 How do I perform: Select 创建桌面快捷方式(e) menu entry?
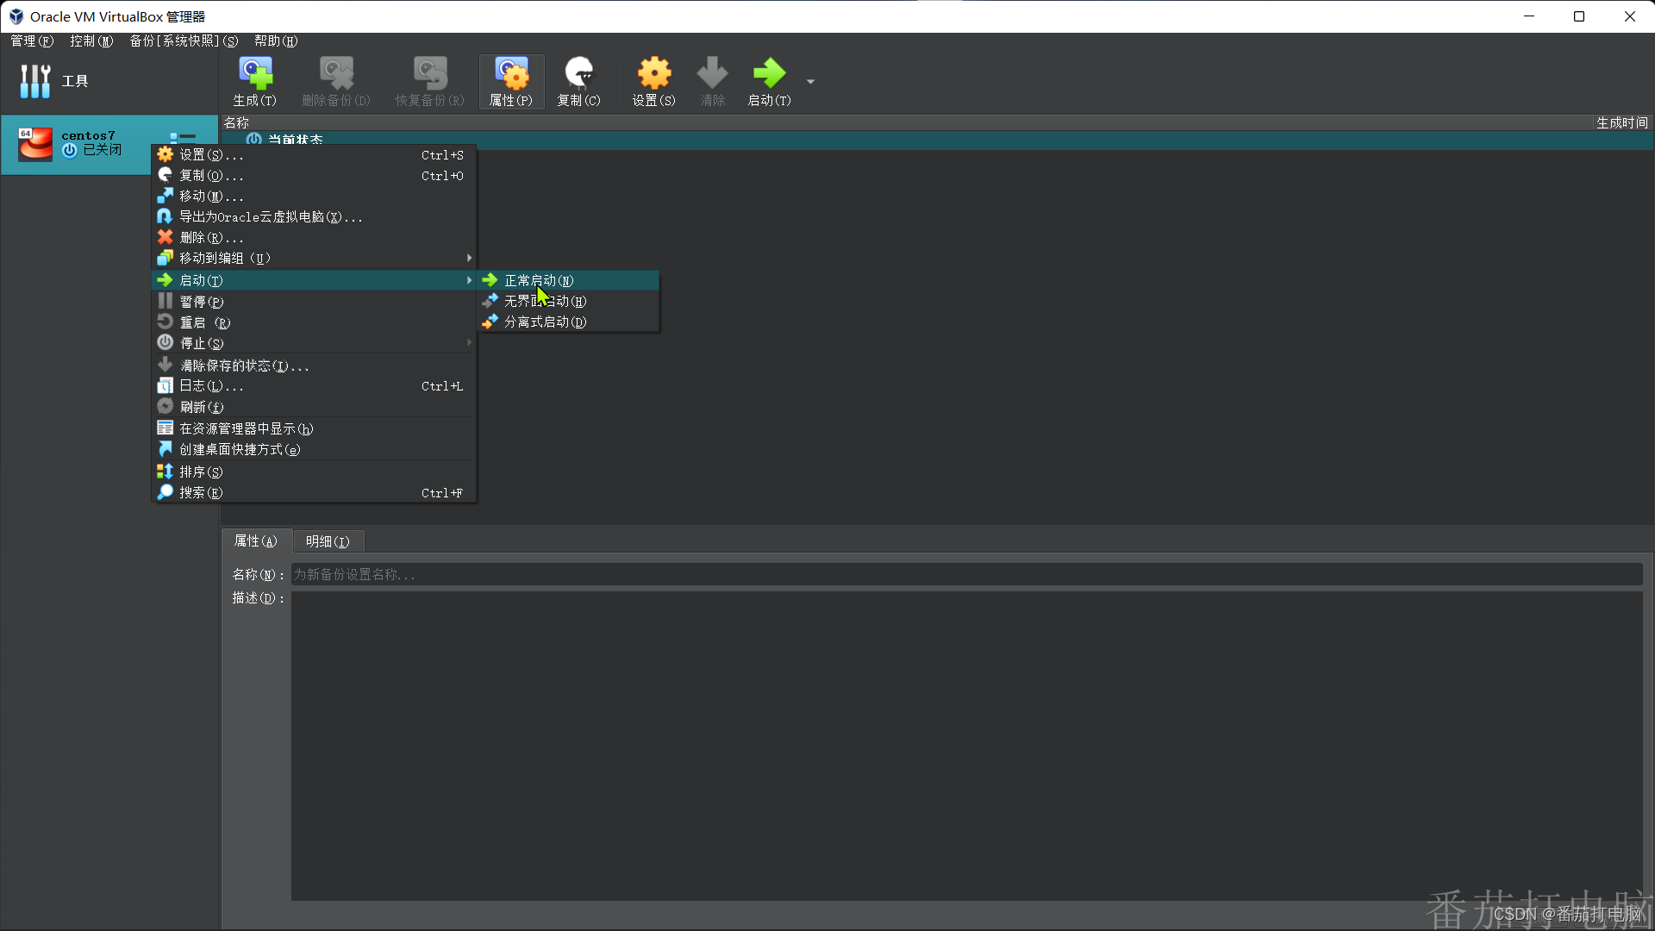tap(314, 450)
